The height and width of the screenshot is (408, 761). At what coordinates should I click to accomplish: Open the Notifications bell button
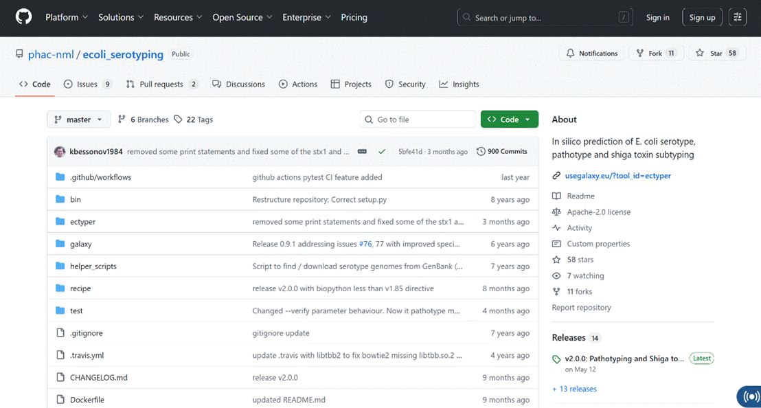point(592,54)
